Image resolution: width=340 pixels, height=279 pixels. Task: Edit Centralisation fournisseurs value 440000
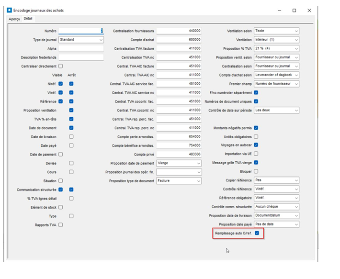click(179, 31)
